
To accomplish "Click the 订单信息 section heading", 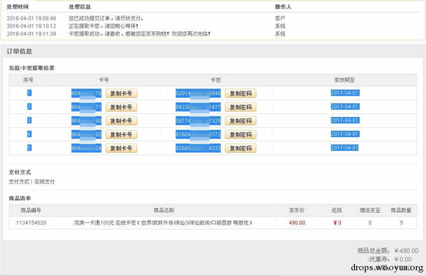I will click(19, 51).
